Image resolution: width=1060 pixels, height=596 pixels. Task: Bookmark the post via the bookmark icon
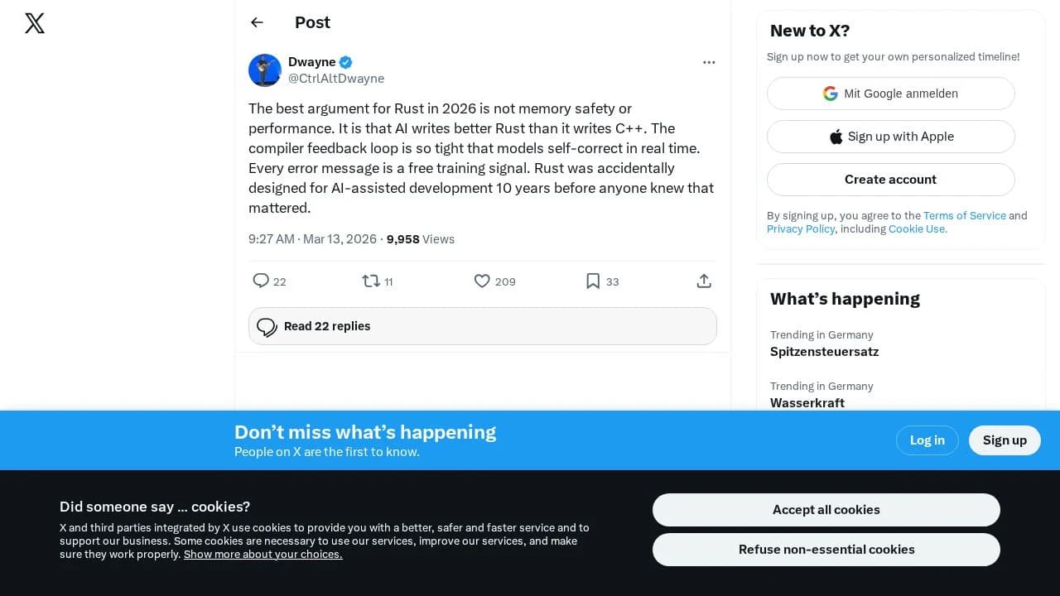point(591,281)
